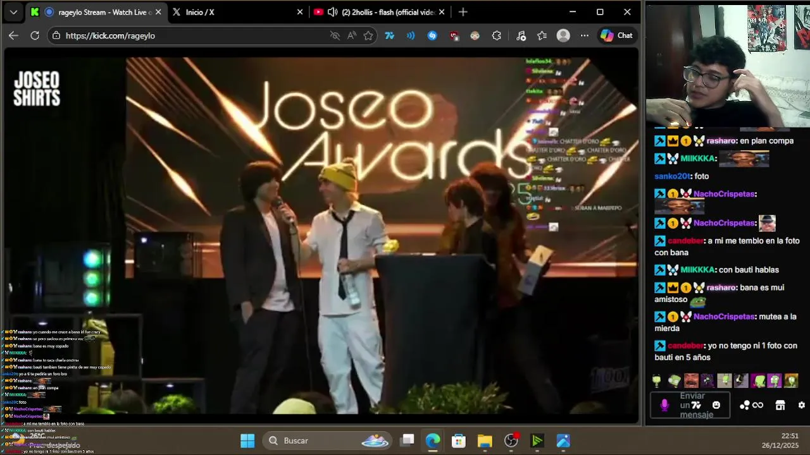
Task: Mute the audio on the 2hollis tab
Action: coord(332,12)
